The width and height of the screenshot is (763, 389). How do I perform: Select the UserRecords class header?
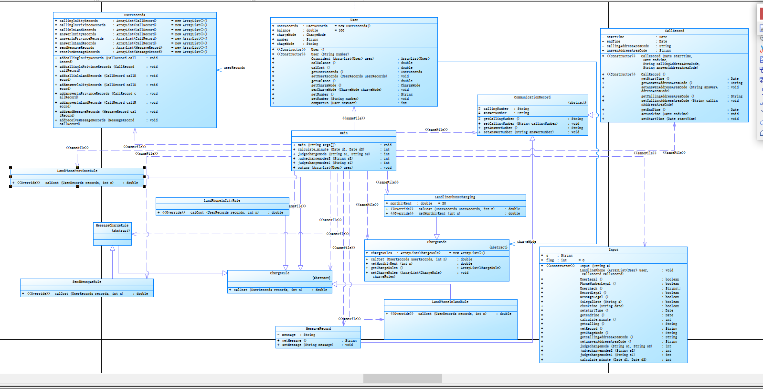click(x=135, y=15)
